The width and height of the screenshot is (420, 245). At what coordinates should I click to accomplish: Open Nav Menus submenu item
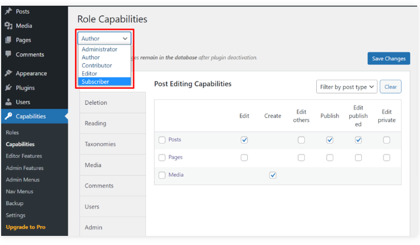[x=19, y=191]
